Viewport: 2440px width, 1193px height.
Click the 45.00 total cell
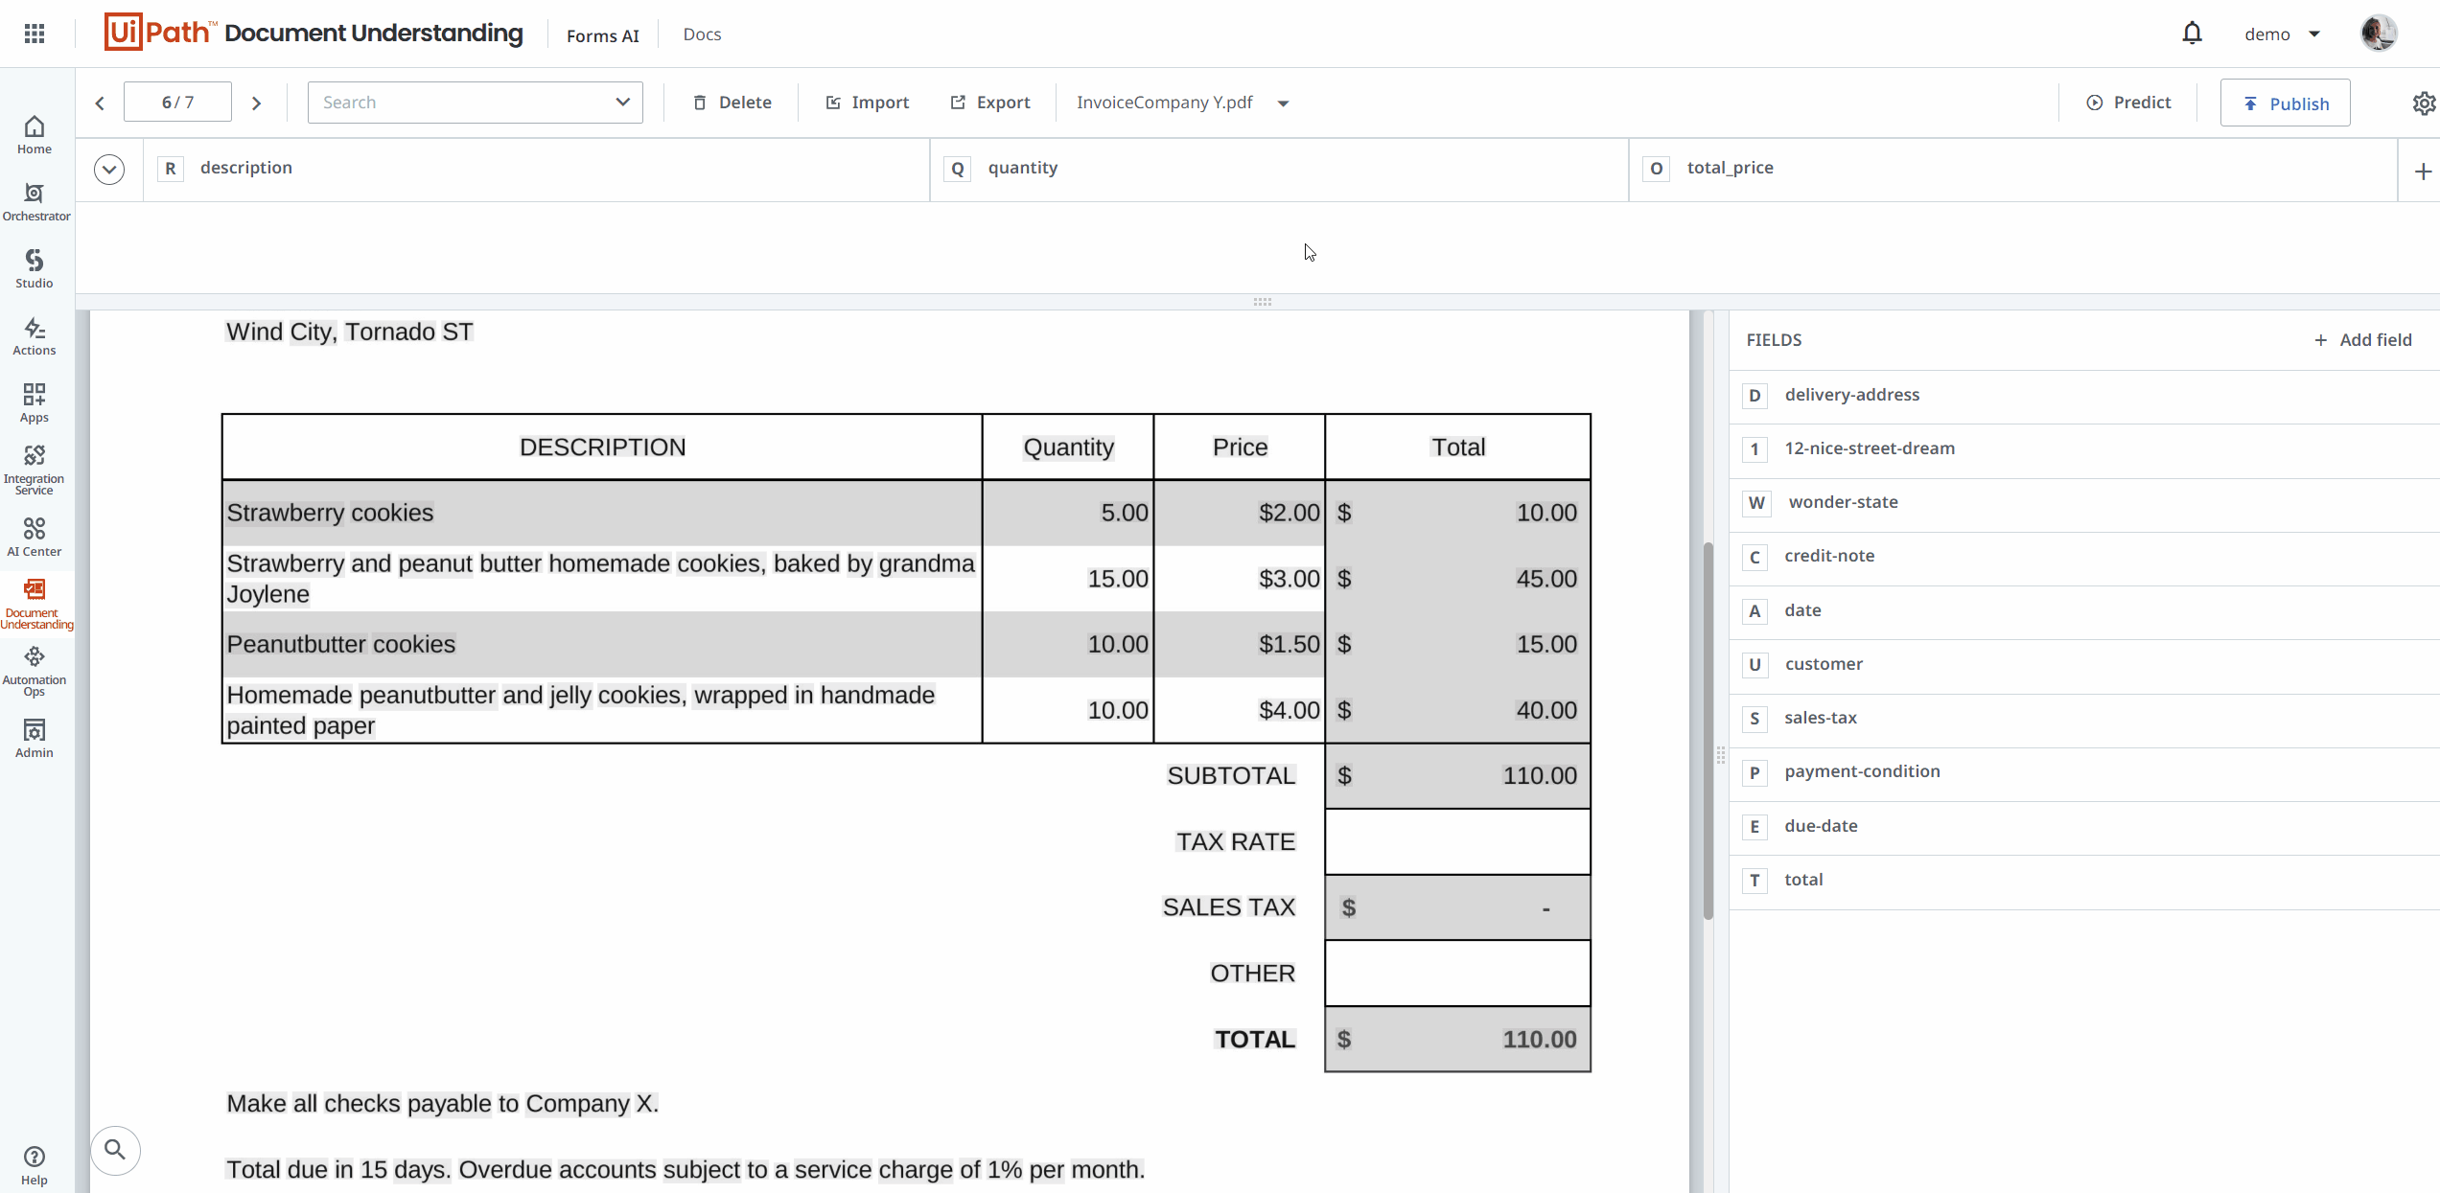1546,579
